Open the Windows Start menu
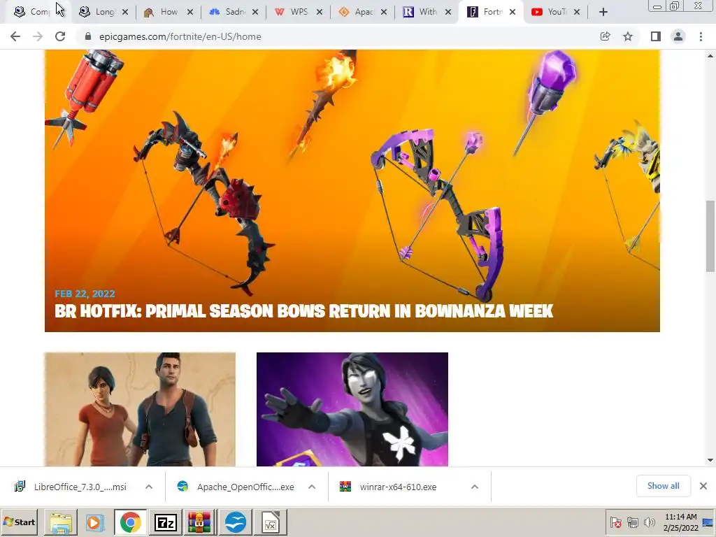 coord(19,522)
